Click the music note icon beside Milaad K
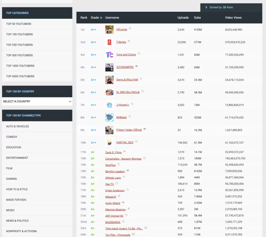The width and height of the screenshot is (266, 237). pyautogui.click(x=119, y=196)
